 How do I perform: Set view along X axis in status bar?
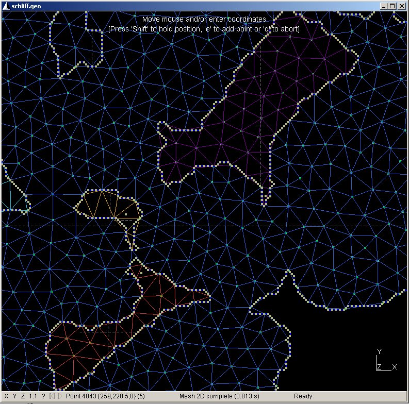(x=7, y=396)
